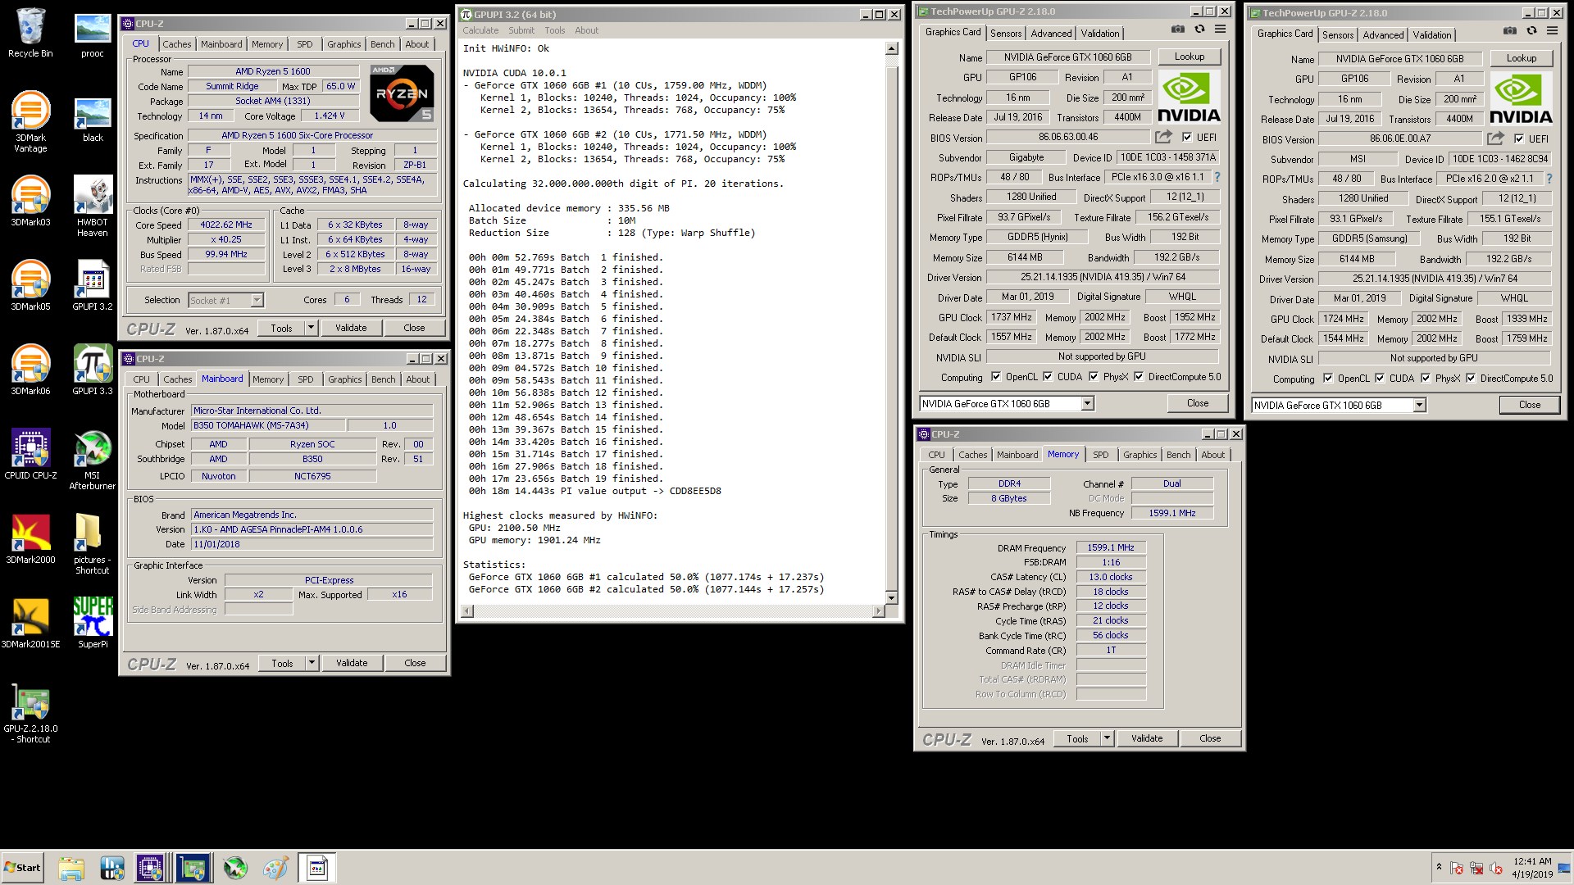
Task: Open the 3DMark2001SE desktop icon
Action: 30,623
